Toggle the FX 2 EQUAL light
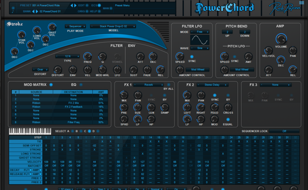Screen dimensions: 308x190 pyautogui.click(x=228, y=119)
